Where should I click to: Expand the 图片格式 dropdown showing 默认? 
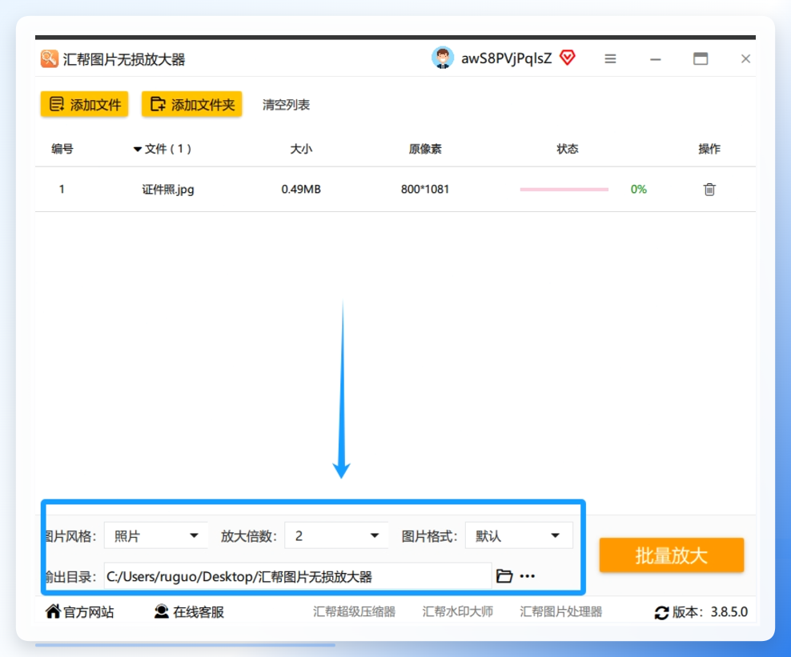pyautogui.click(x=519, y=535)
